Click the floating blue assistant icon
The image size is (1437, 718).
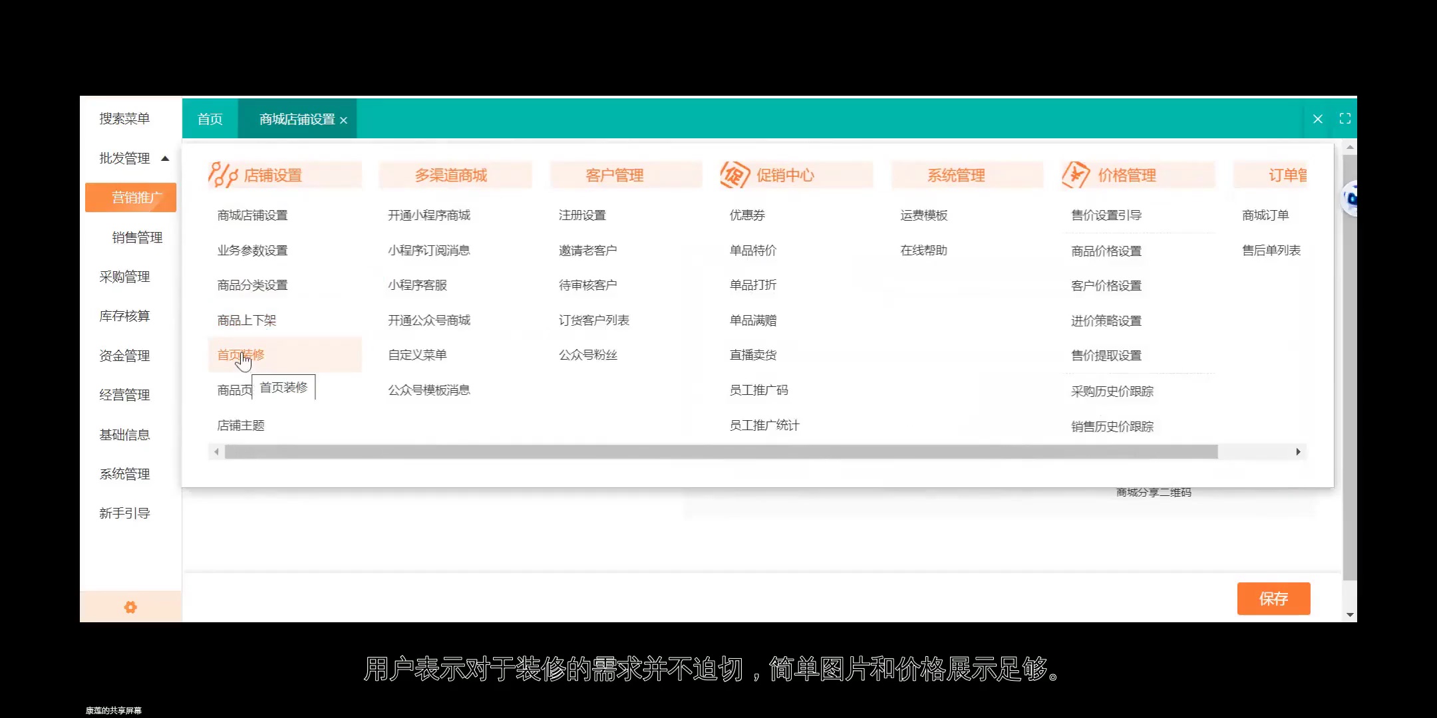pos(1348,197)
